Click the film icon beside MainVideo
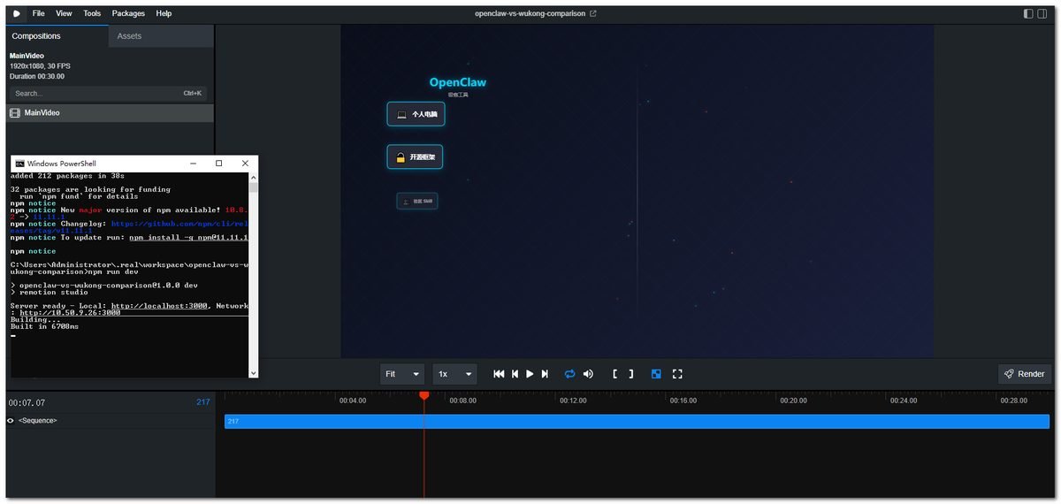Viewport: 1061px width, 504px height. tap(15, 113)
